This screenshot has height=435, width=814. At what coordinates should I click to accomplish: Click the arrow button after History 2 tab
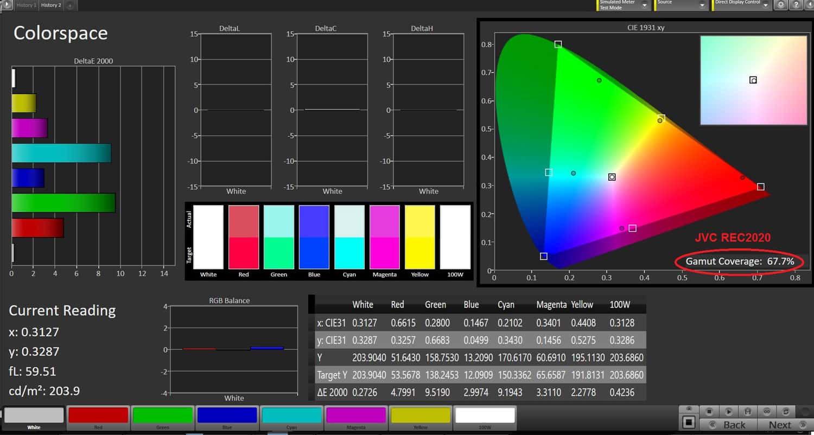pyautogui.click(x=70, y=5)
